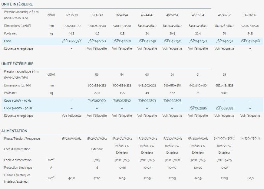Click the UNITÉ EXTÉRIEURE section heading

(x=17, y=64)
